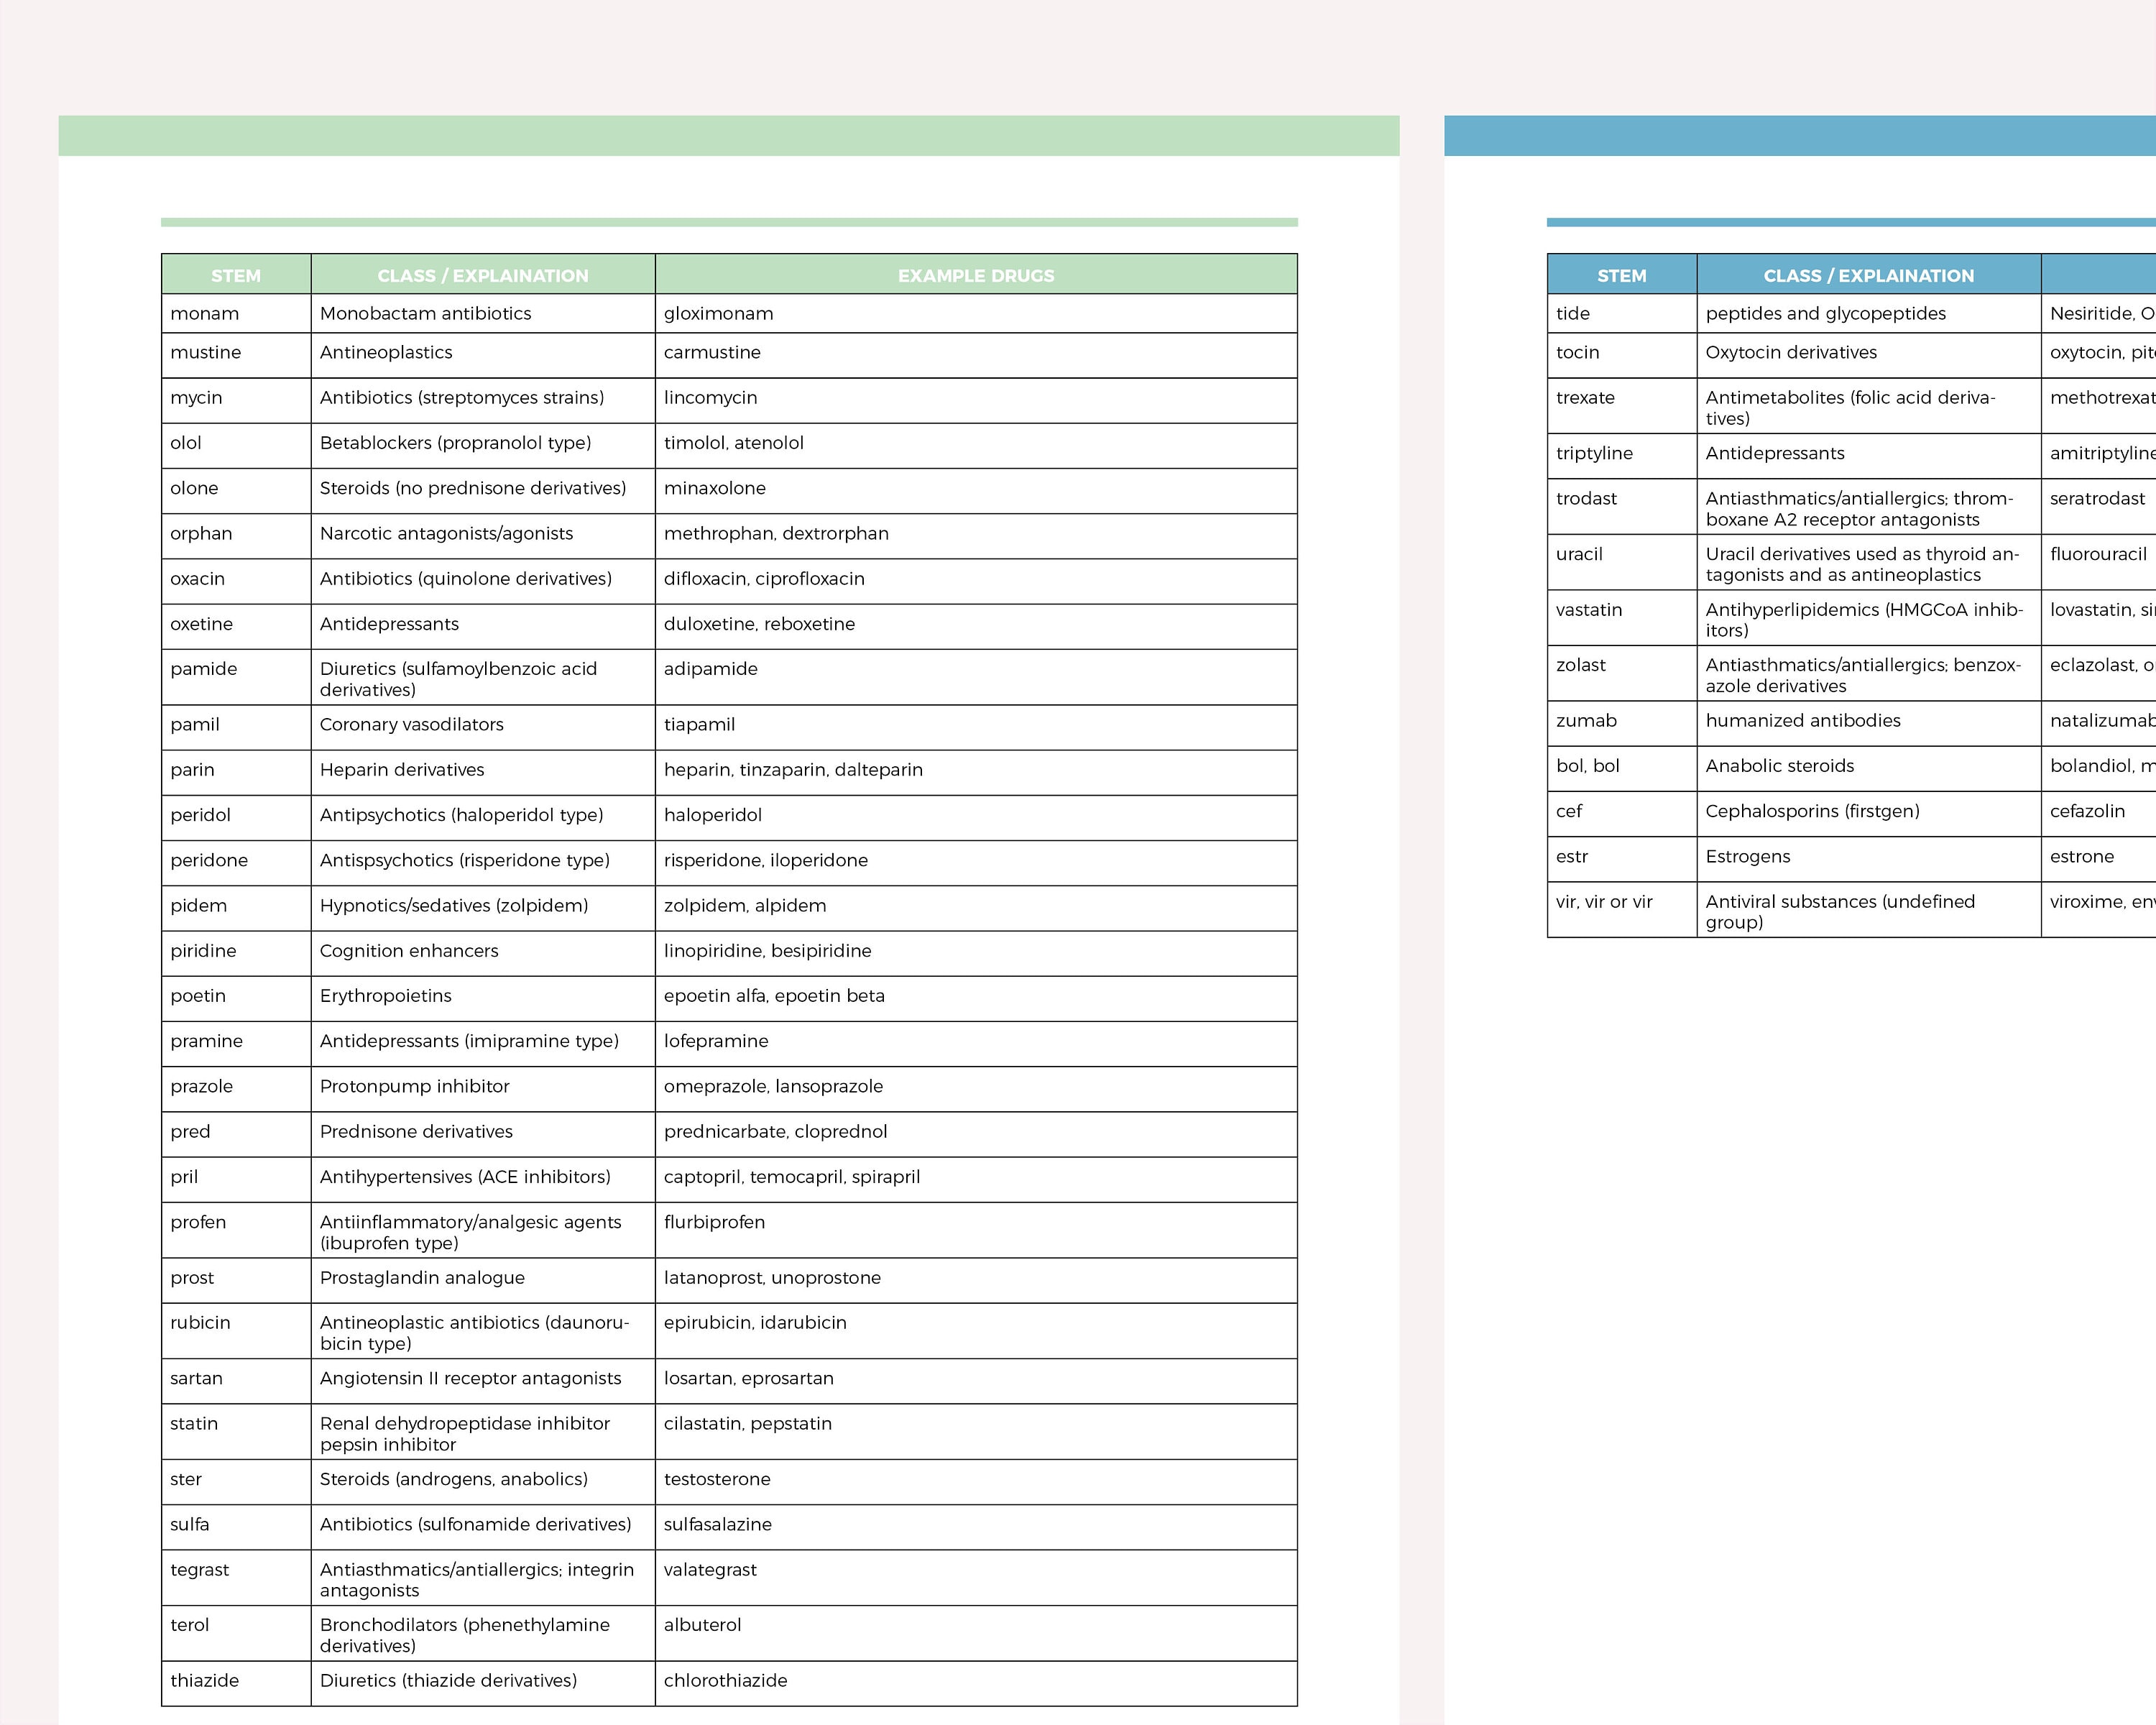Select 'captopril, temocapril, spirapril' cell
Screen dimensions: 2156x1725
point(976,1180)
